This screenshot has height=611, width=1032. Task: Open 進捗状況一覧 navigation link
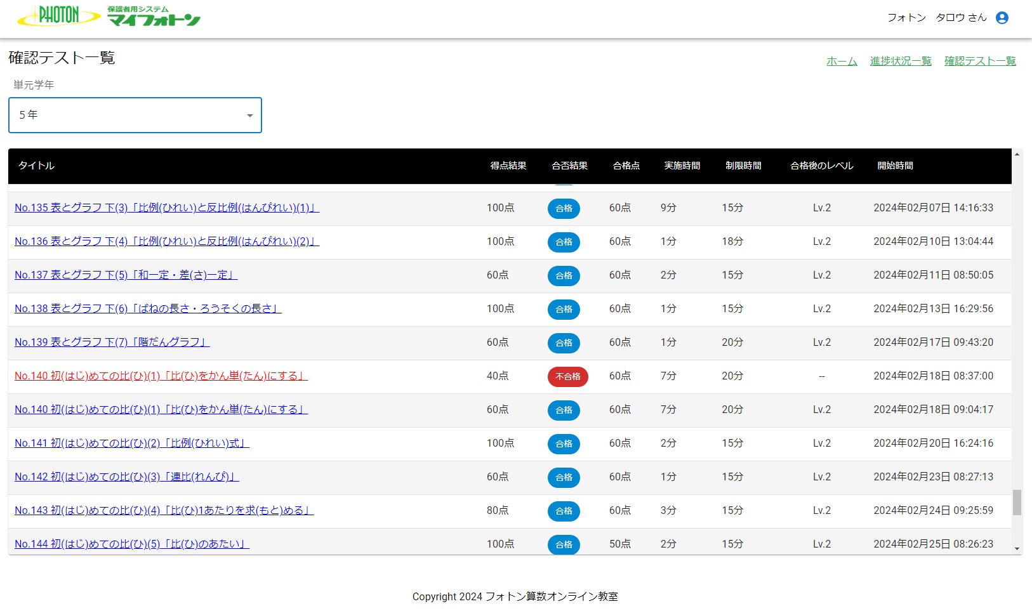[x=901, y=61]
